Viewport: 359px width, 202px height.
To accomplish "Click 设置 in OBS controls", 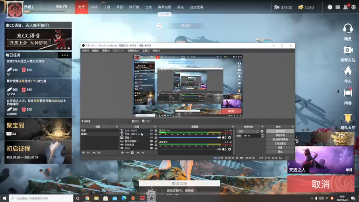I will click(280, 148).
